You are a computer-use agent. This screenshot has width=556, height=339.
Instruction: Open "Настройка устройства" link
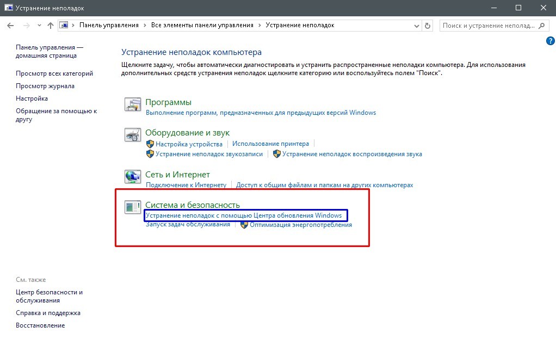point(189,144)
